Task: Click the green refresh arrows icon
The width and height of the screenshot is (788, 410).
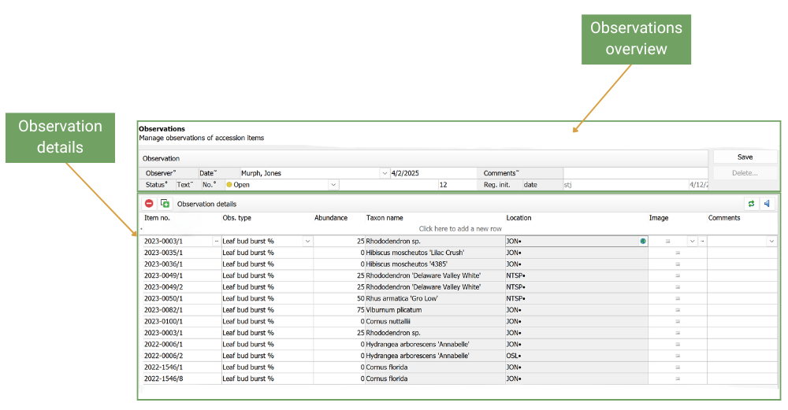Action: pyautogui.click(x=751, y=203)
